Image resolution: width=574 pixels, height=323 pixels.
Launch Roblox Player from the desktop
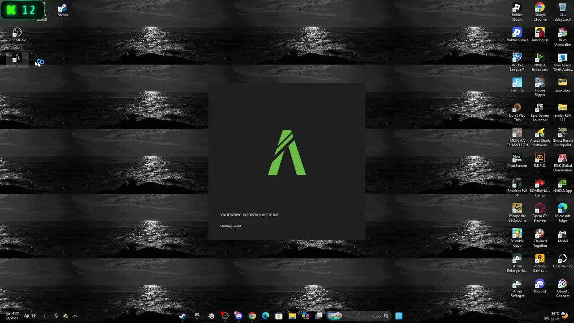pyautogui.click(x=517, y=35)
